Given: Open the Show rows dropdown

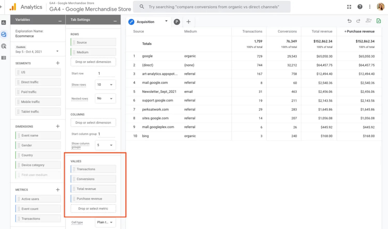Looking at the screenshot, I should 105,85.
